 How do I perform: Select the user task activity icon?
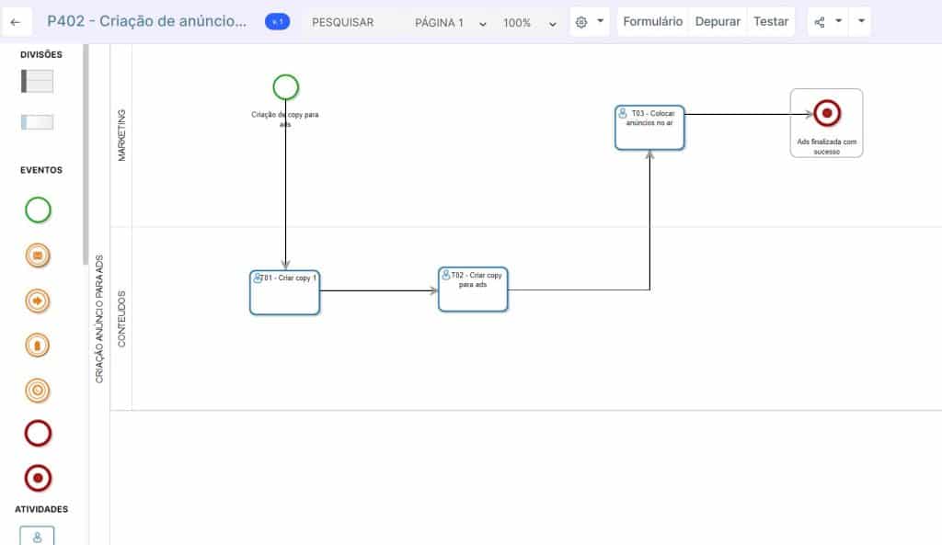[37, 536]
